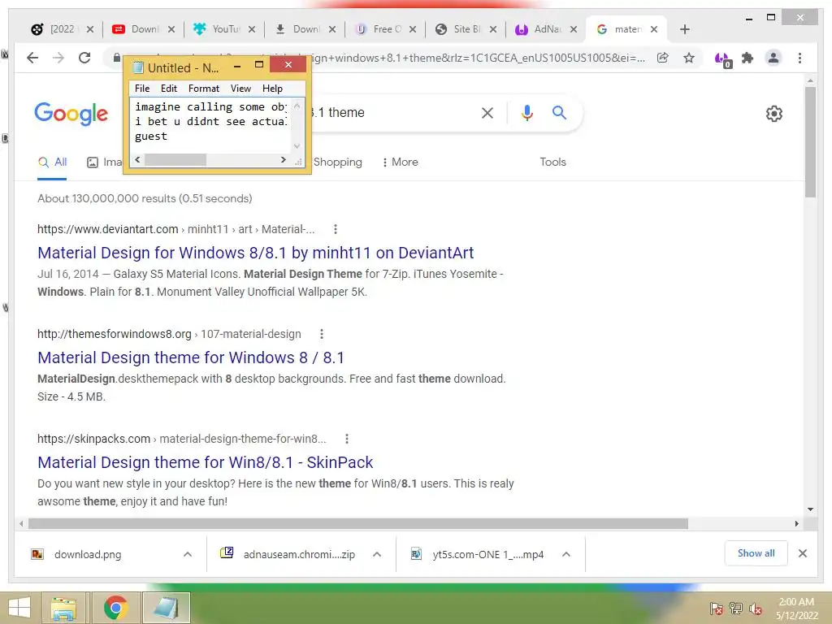Open the Tools search option

click(552, 162)
